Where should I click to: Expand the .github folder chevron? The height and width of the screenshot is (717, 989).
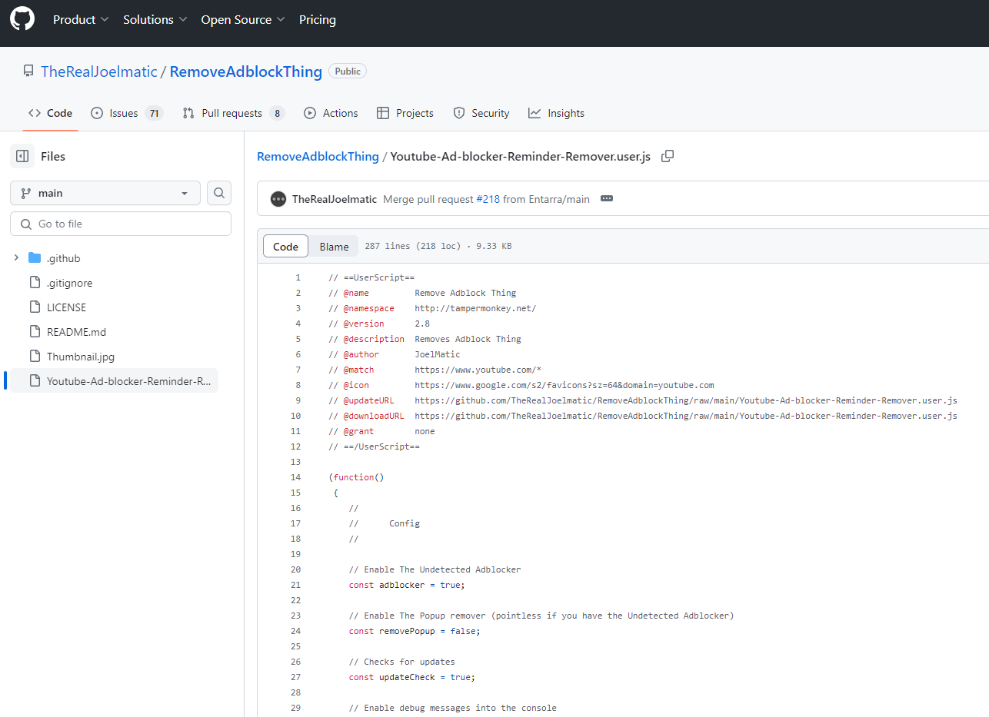click(x=16, y=258)
